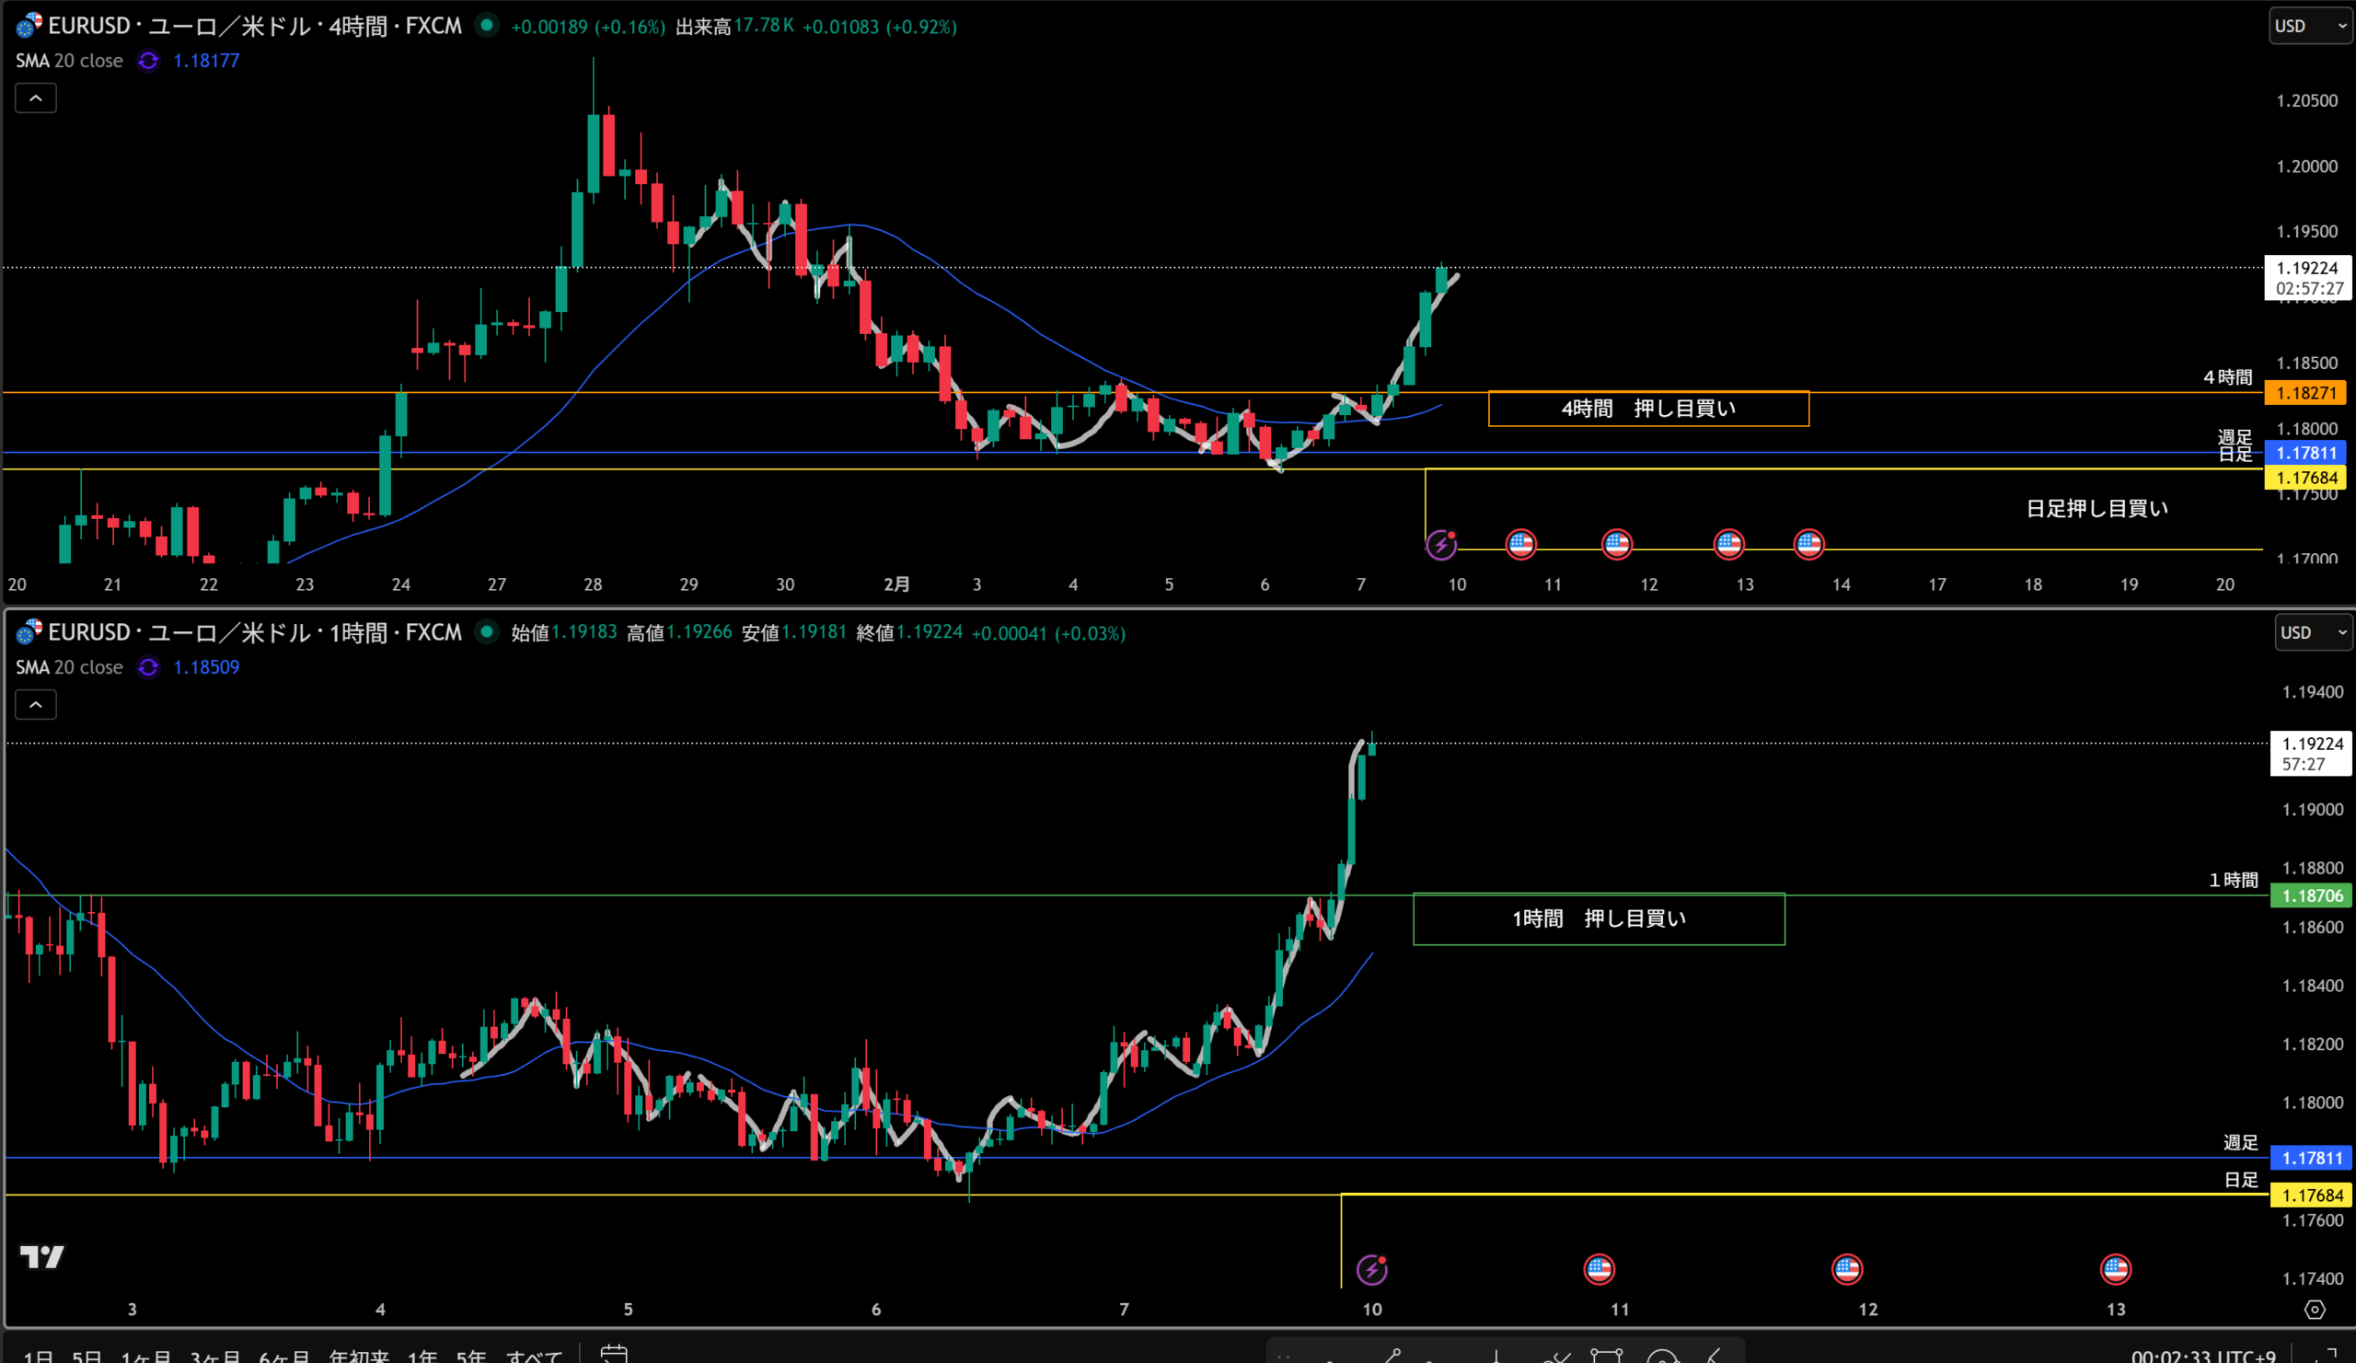This screenshot has height=1363, width=2356.
Task: Open the USD currency dropdown on upper chart
Action: point(2309,26)
